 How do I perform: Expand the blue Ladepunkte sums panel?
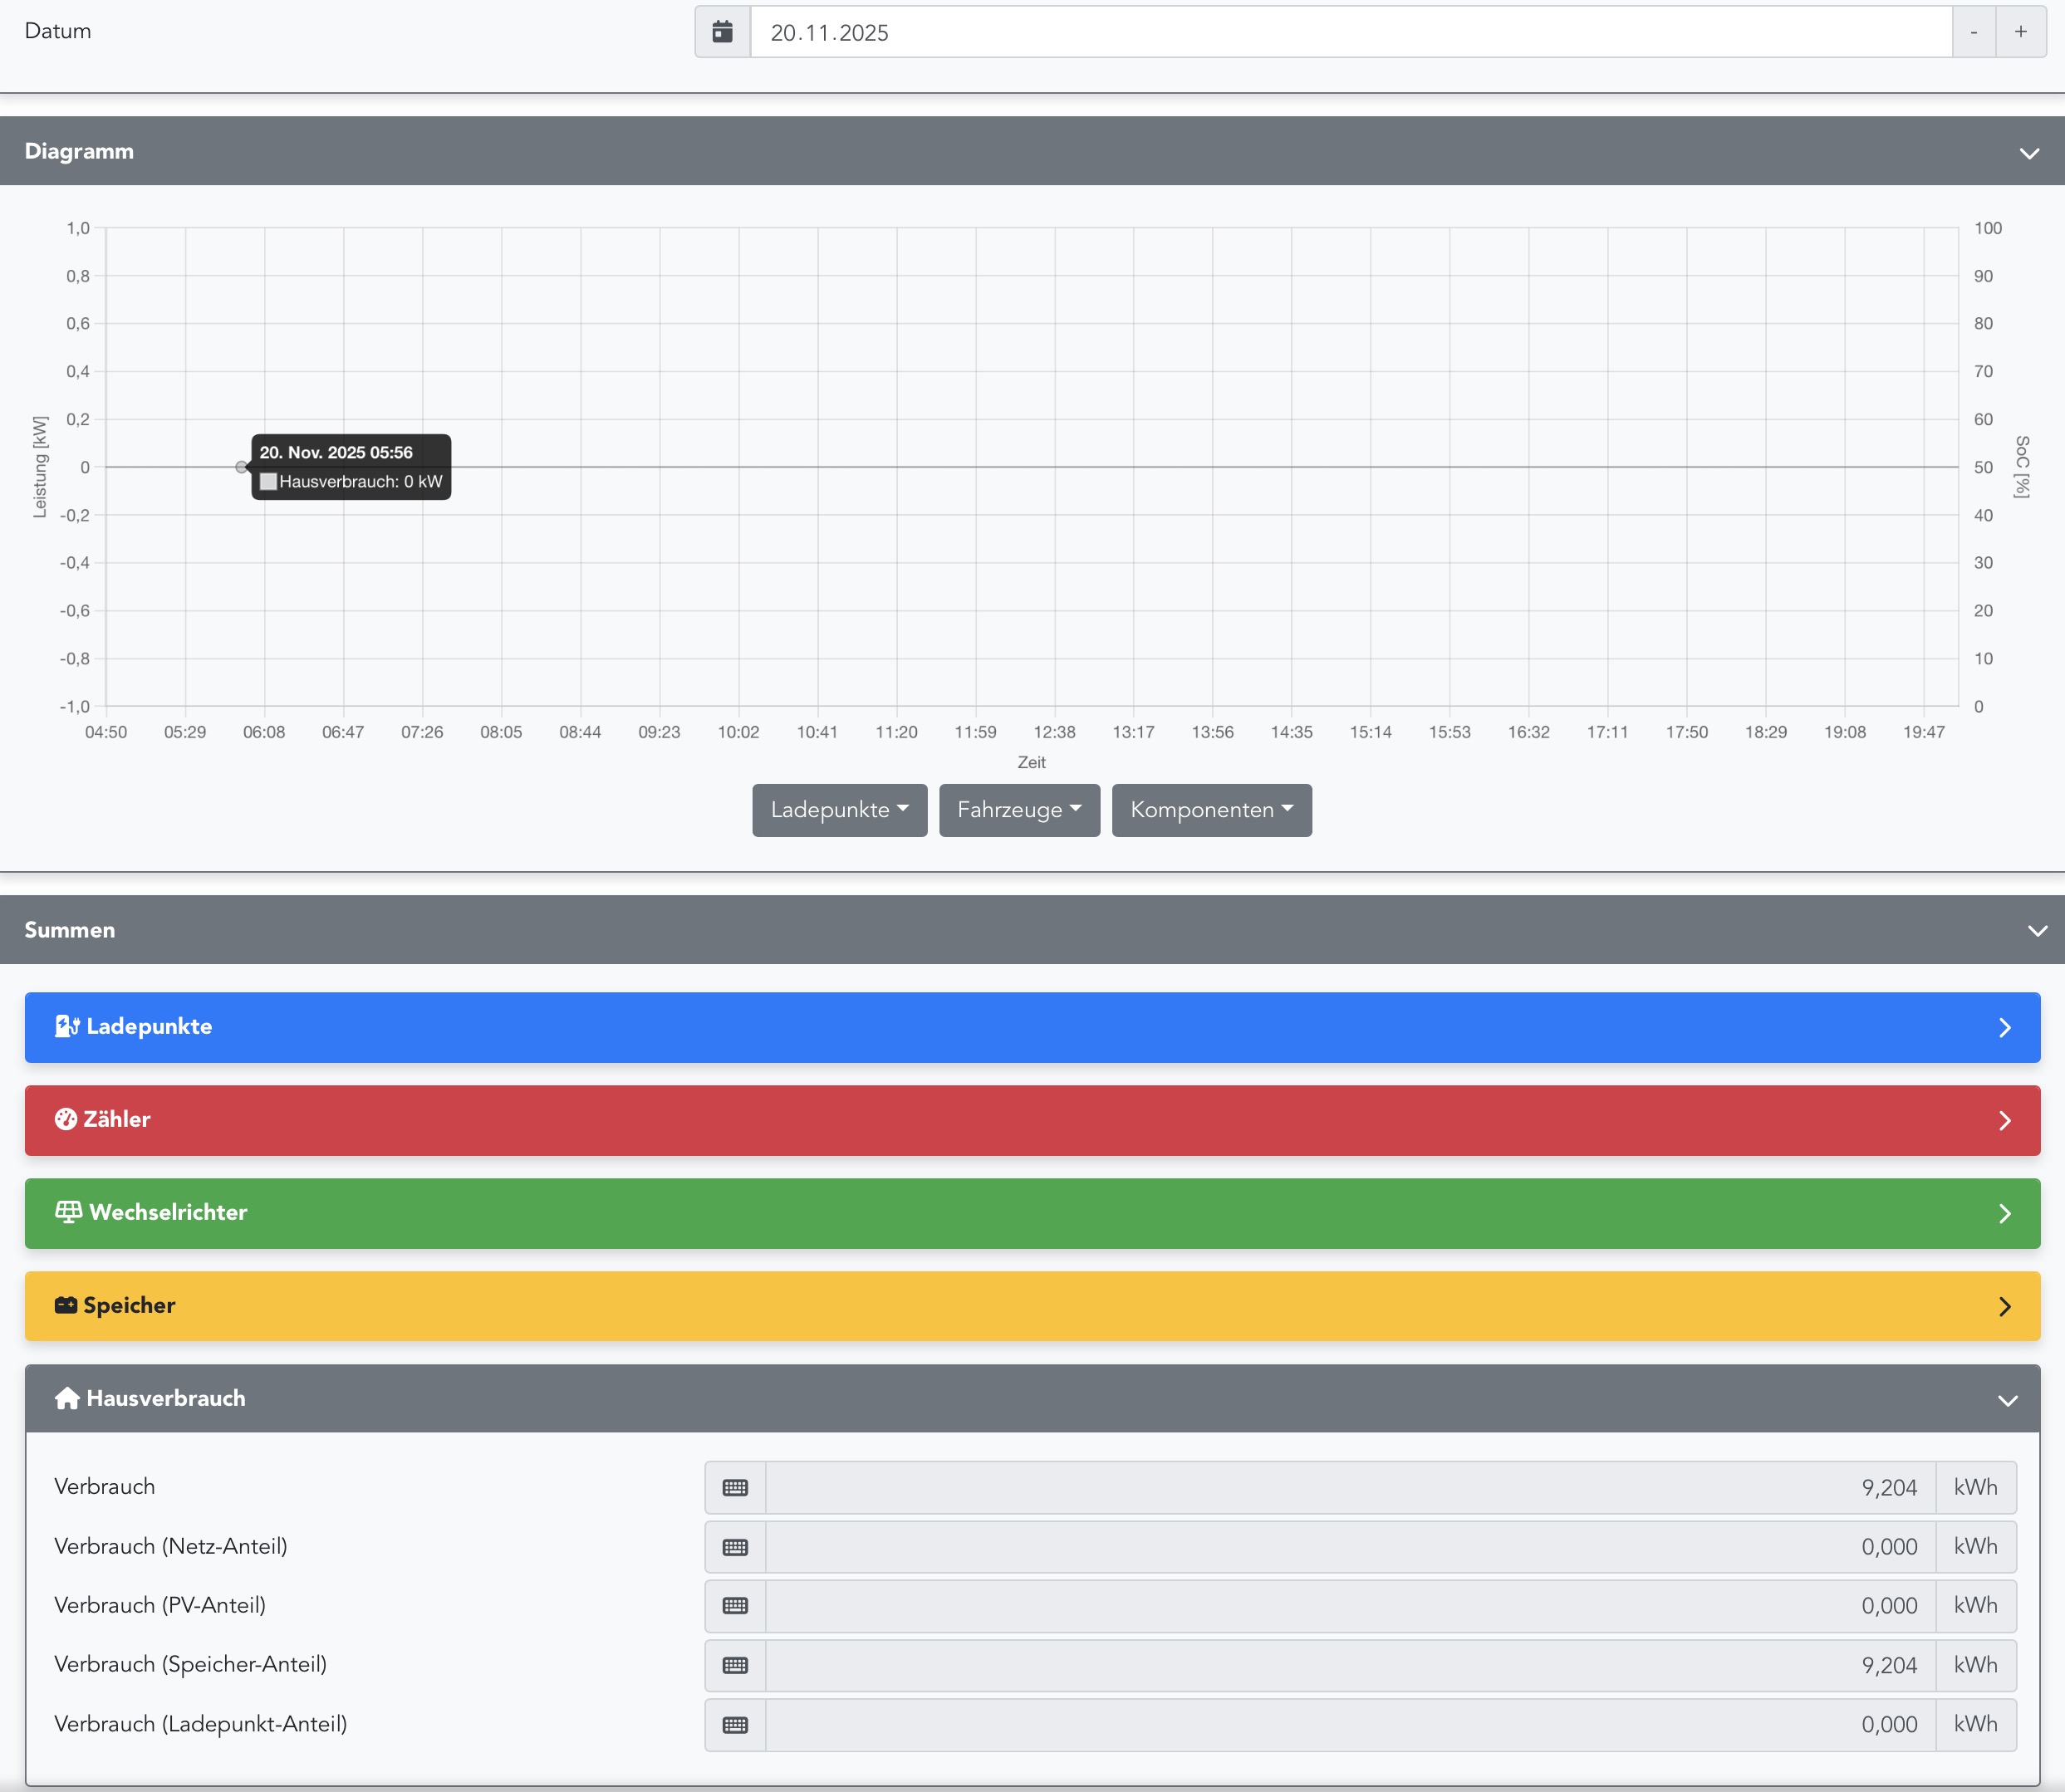coord(2004,1027)
